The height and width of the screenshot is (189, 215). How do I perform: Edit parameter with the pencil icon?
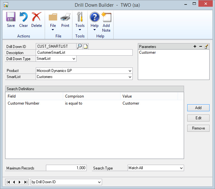(206, 46)
